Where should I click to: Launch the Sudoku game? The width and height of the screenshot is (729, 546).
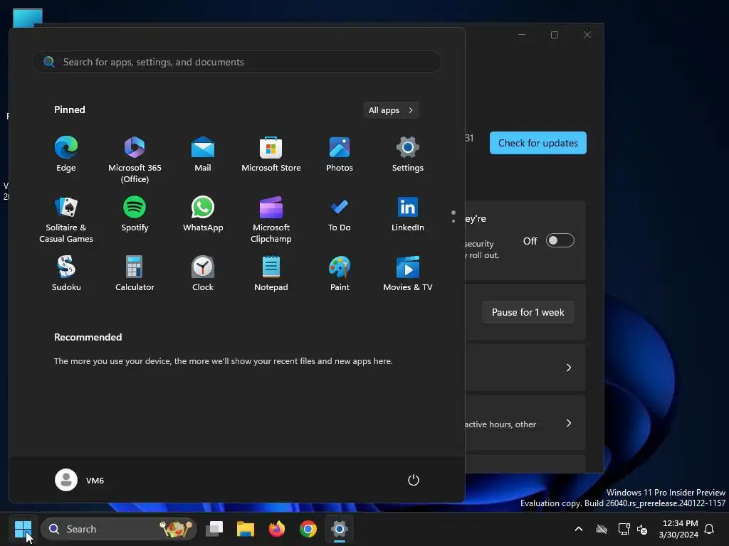[x=66, y=274]
